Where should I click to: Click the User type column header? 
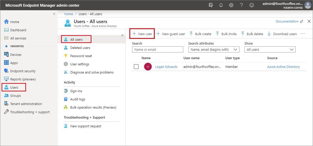coord(233,58)
